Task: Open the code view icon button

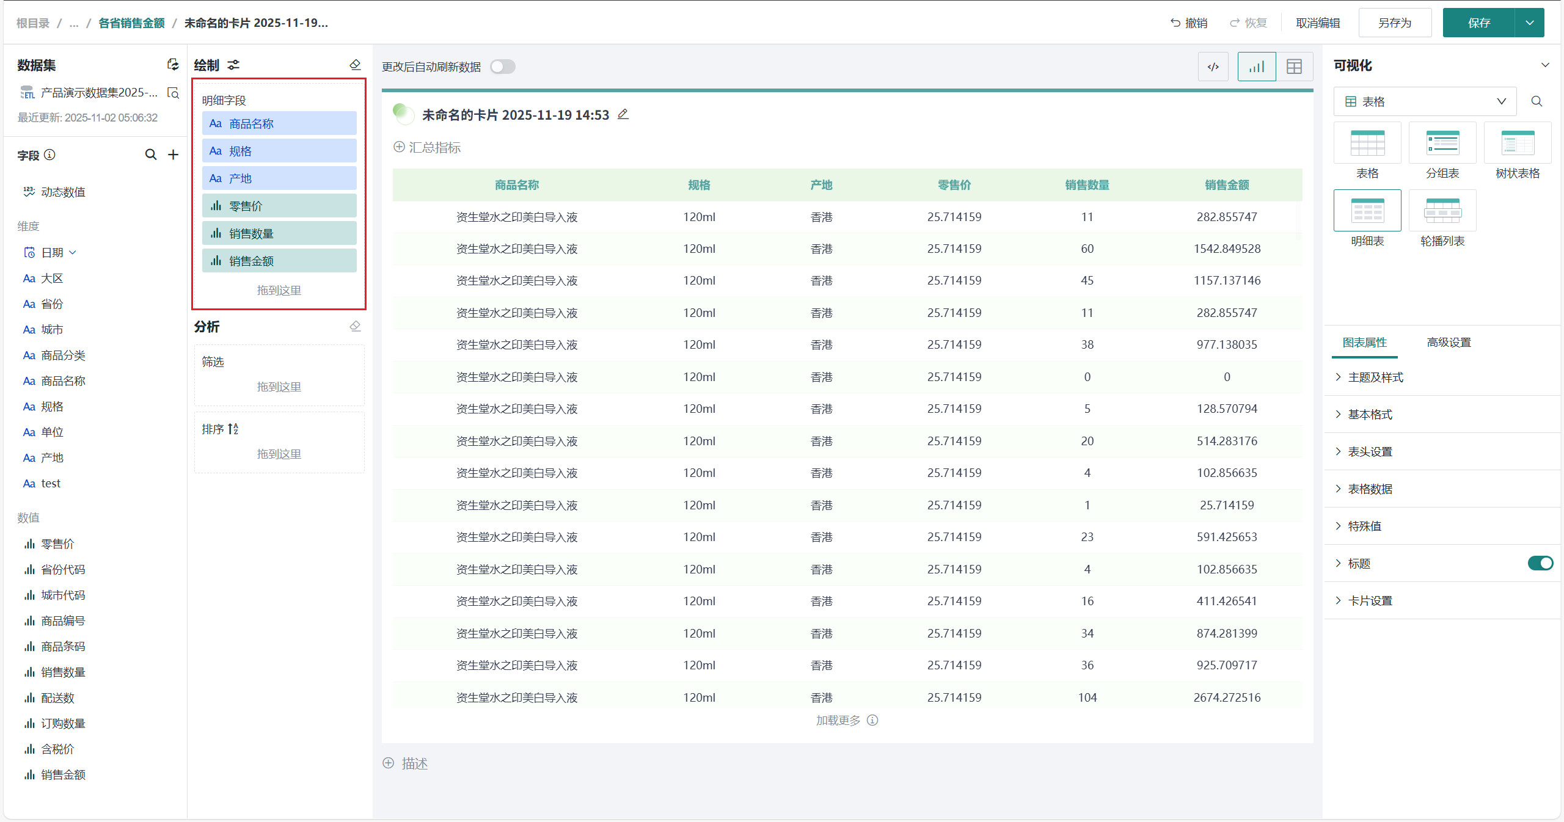Action: point(1213,67)
